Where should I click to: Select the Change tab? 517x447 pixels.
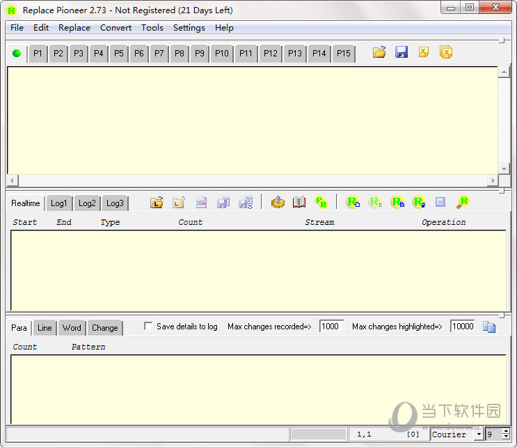pos(105,328)
